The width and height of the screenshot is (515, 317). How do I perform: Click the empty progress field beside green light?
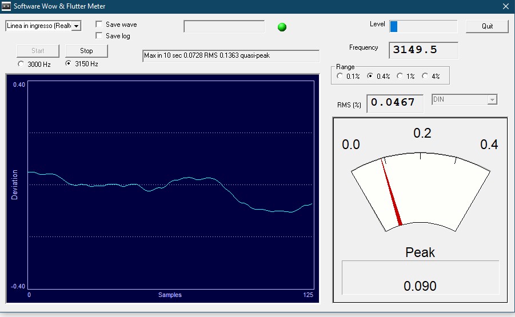click(224, 27)
